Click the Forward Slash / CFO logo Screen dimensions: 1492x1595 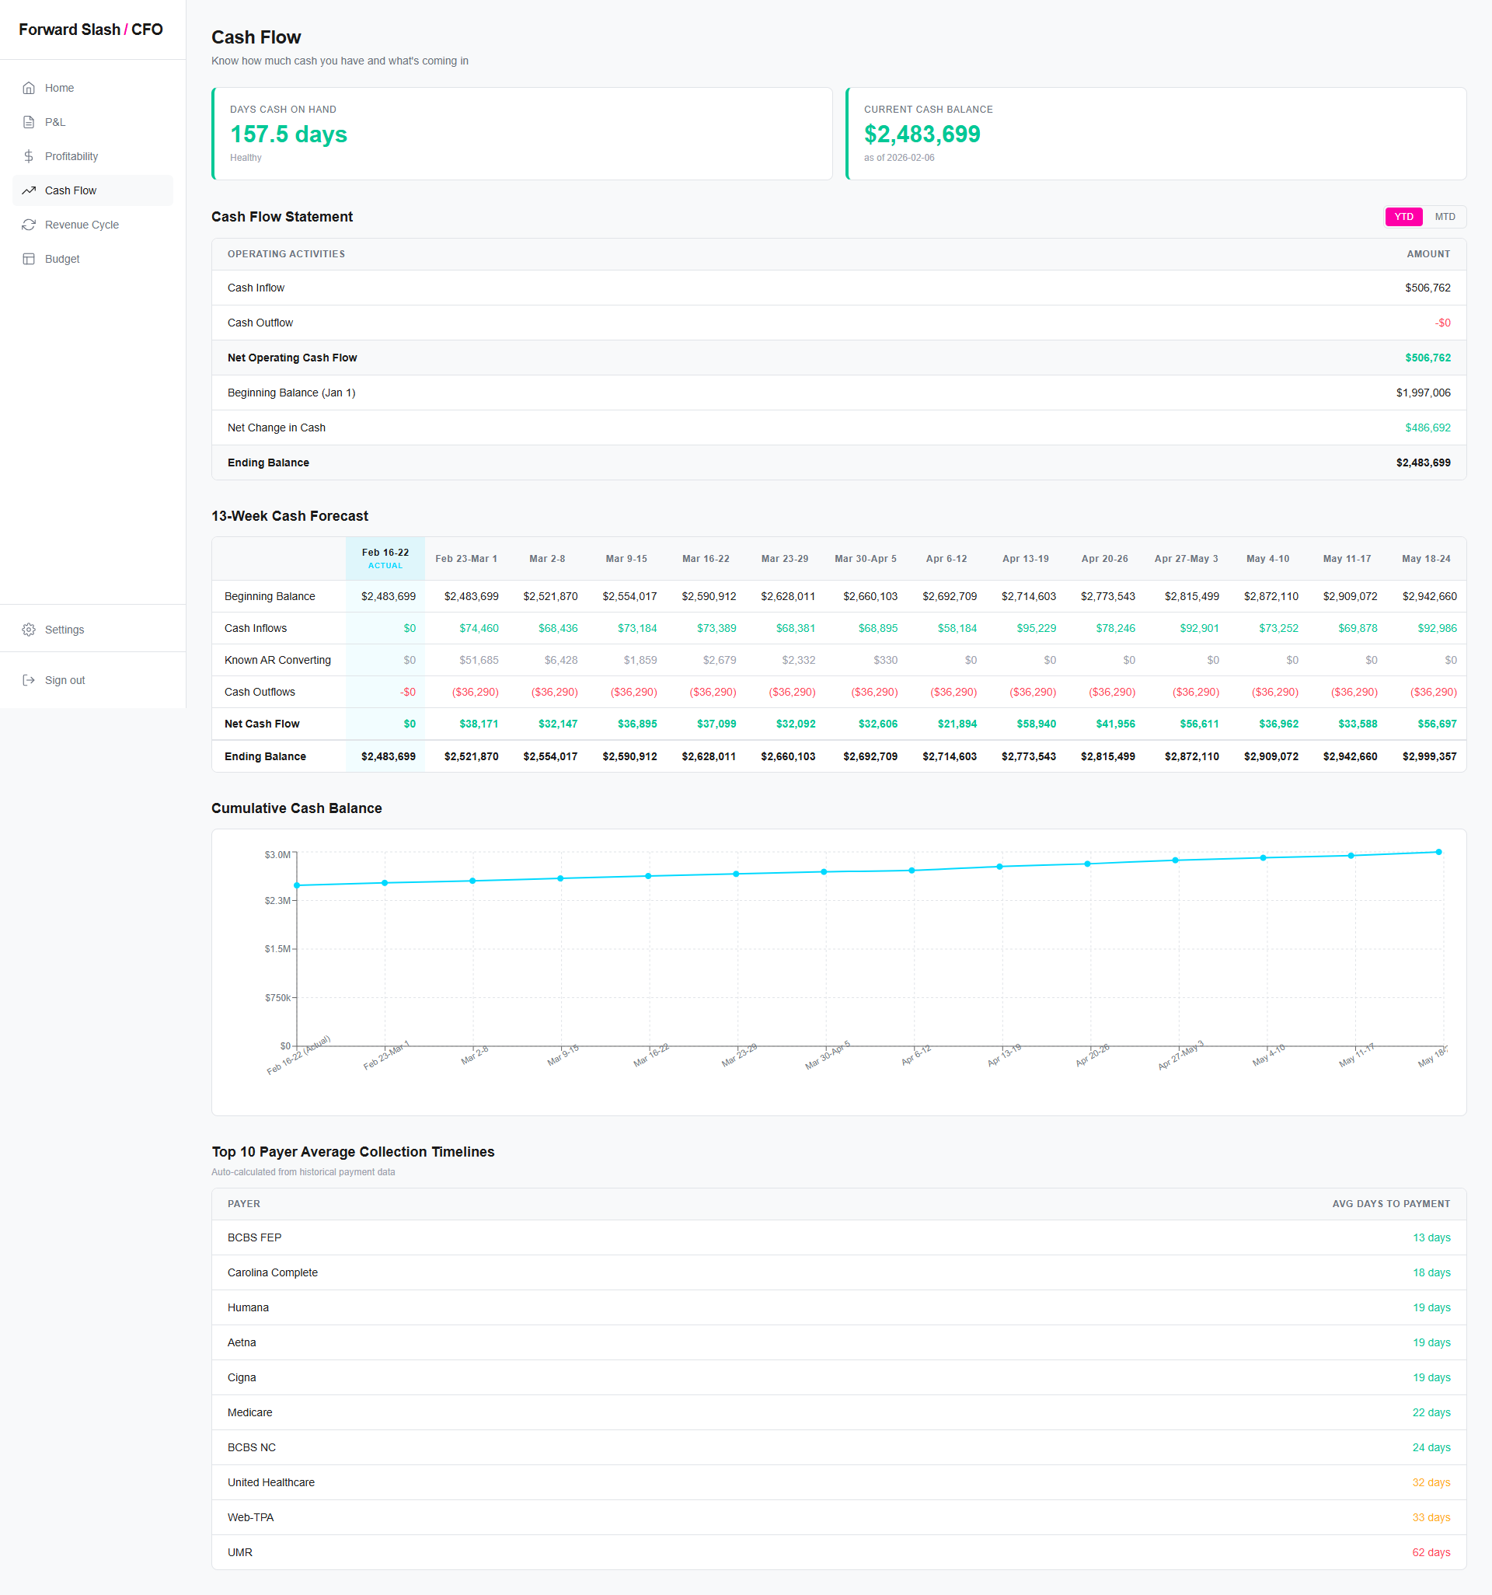91,30
